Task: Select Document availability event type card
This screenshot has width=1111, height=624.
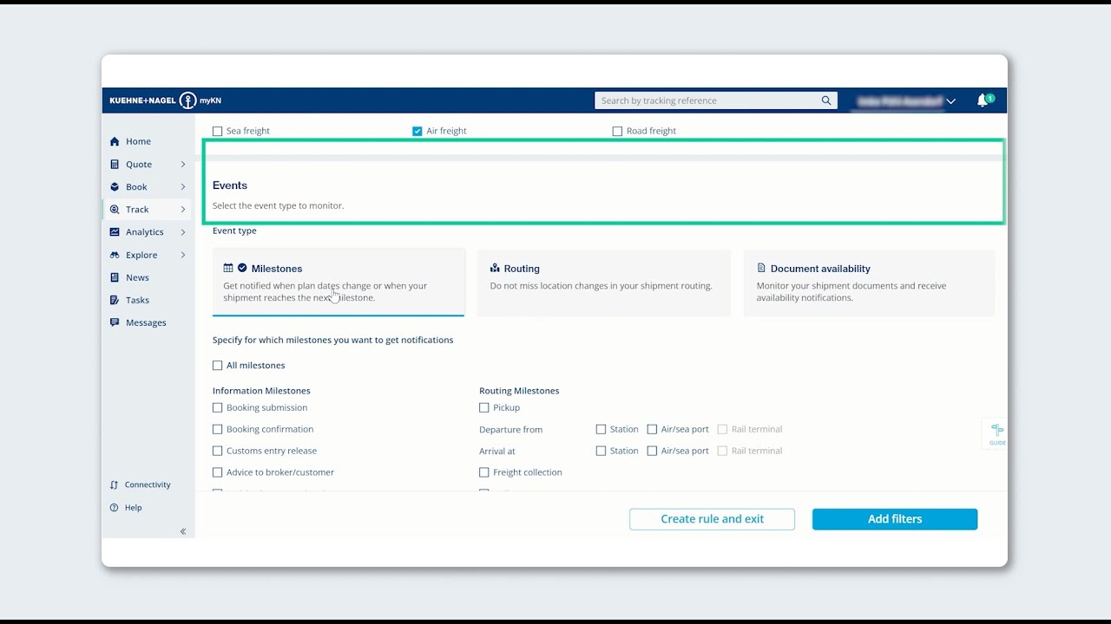Action: pyautogui.click(x=870, y=283)
